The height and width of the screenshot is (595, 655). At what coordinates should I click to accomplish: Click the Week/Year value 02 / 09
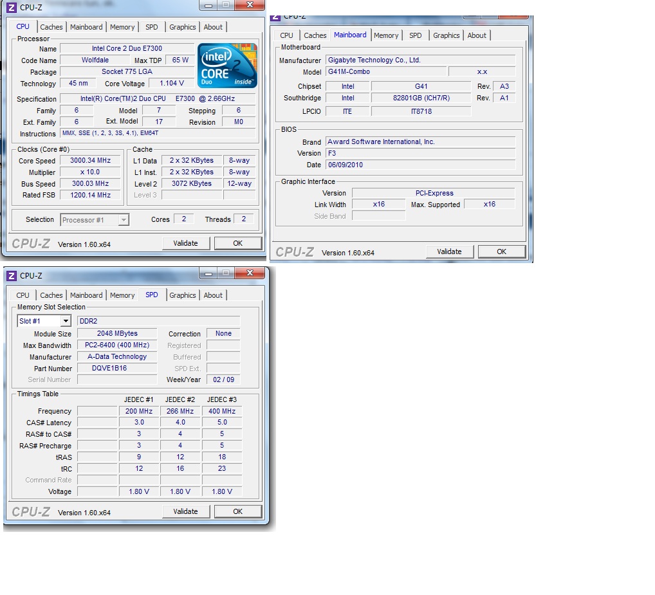point(223,380)
